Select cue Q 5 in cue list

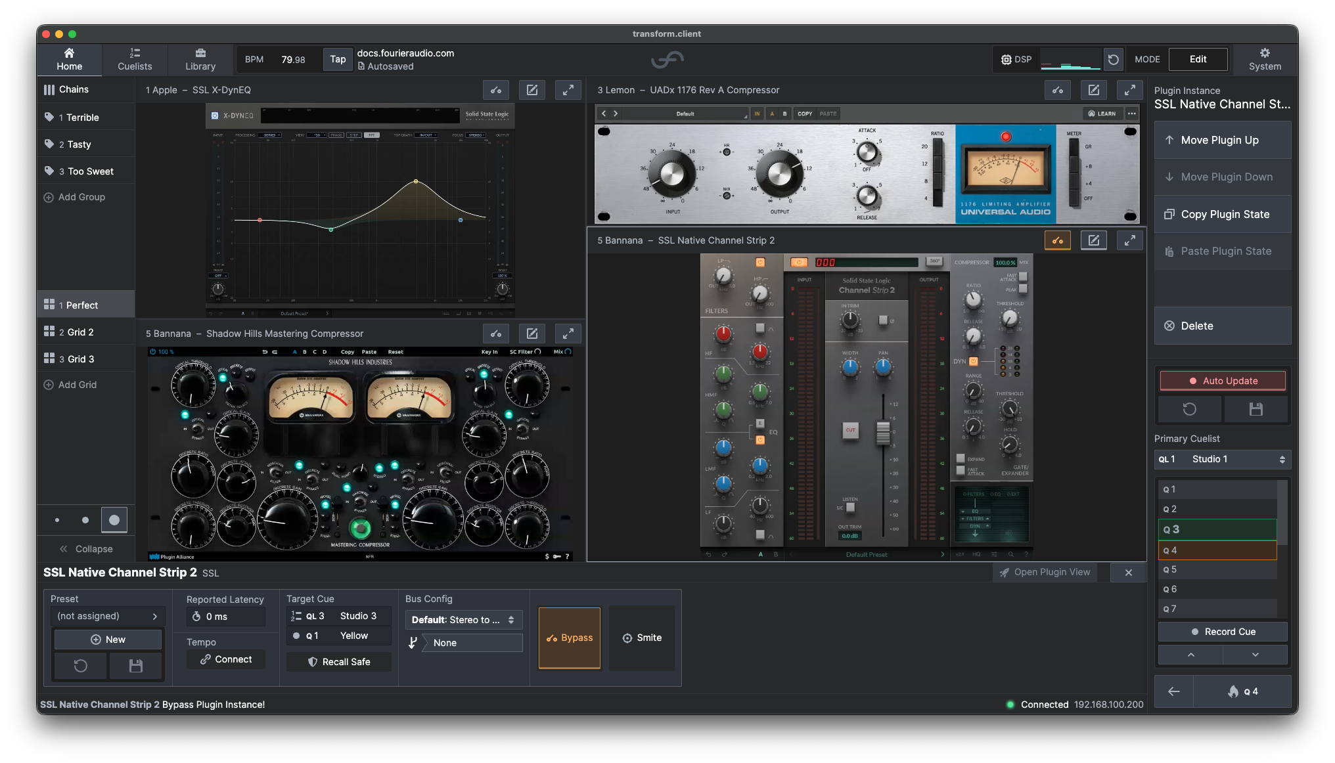pos(1217,570)
